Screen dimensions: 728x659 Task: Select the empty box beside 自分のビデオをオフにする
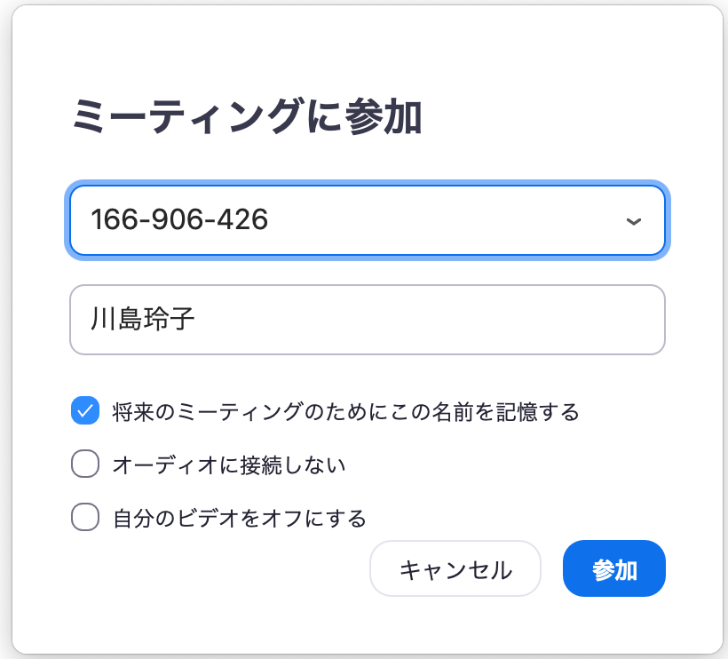[84, 516]
